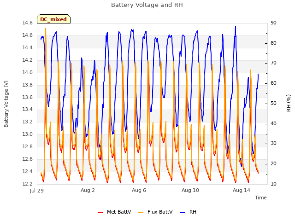Viewport: 295px width, 221px height.
Task: Click the Jul 29 tick label
Action: (x=37, y=191)
